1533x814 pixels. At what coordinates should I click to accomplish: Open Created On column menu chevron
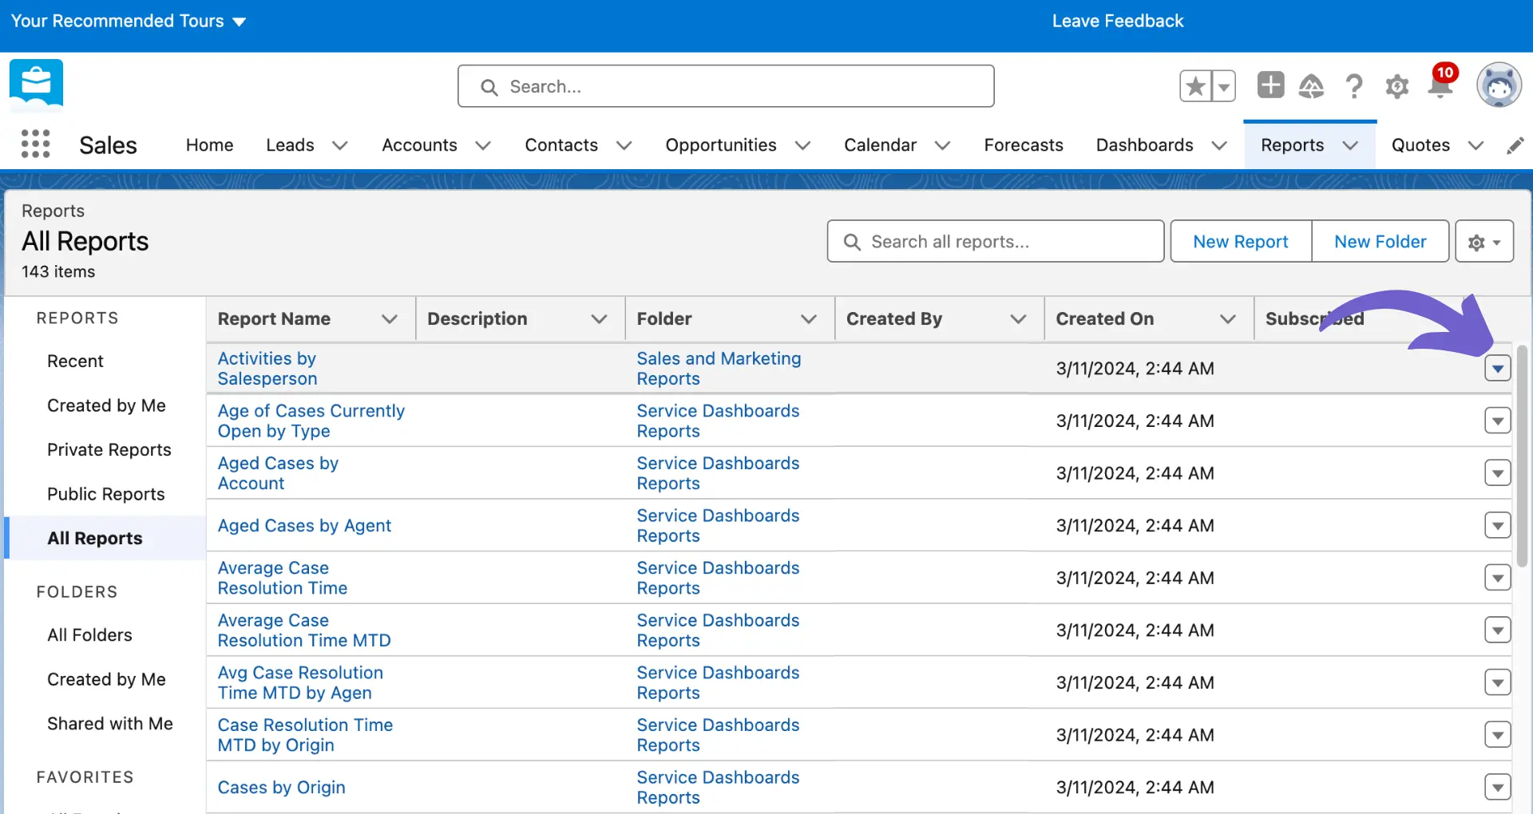point(1228,319)
